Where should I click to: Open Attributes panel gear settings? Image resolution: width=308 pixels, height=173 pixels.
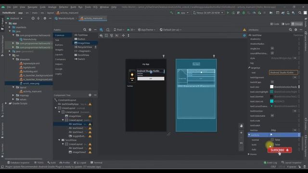click(295, 30)
